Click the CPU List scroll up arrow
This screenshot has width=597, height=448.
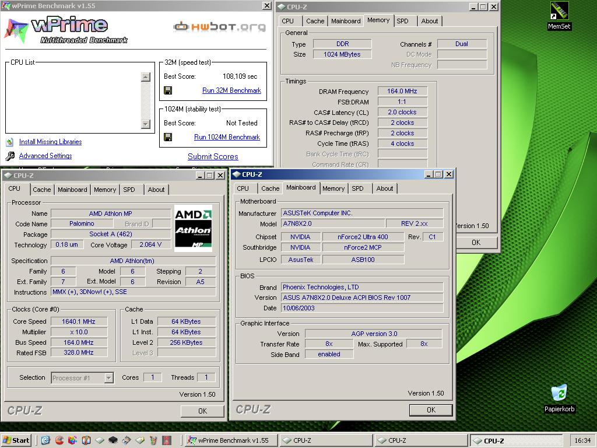[145, 77]
